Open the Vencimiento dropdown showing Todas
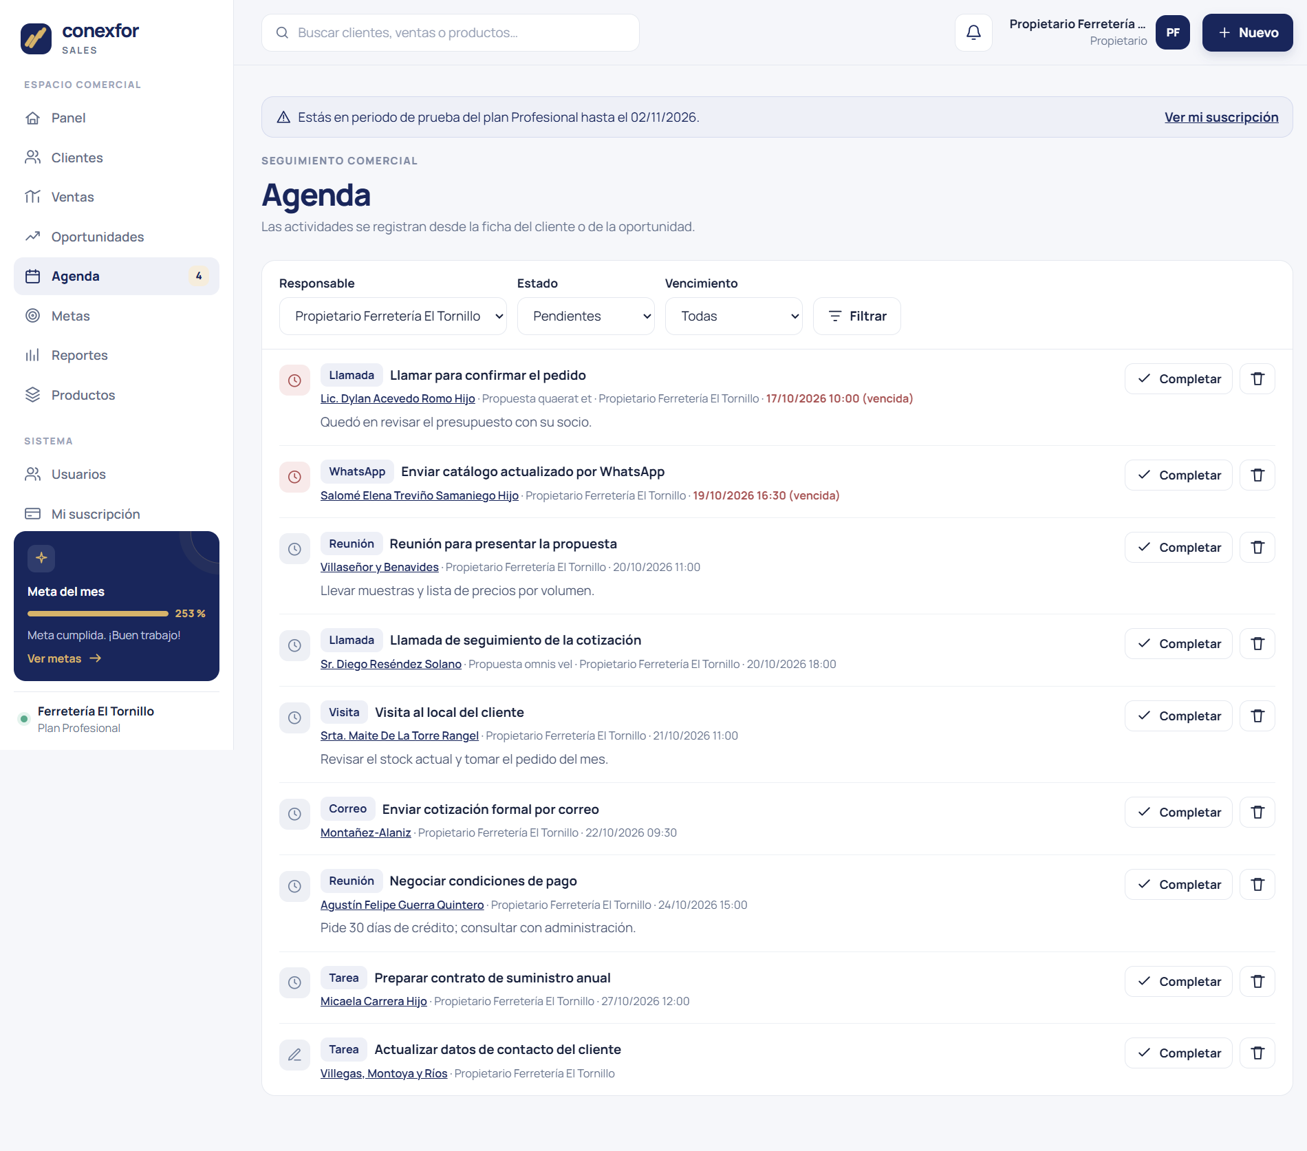The image size is (1307, 1151). click(x=733, y=316)
